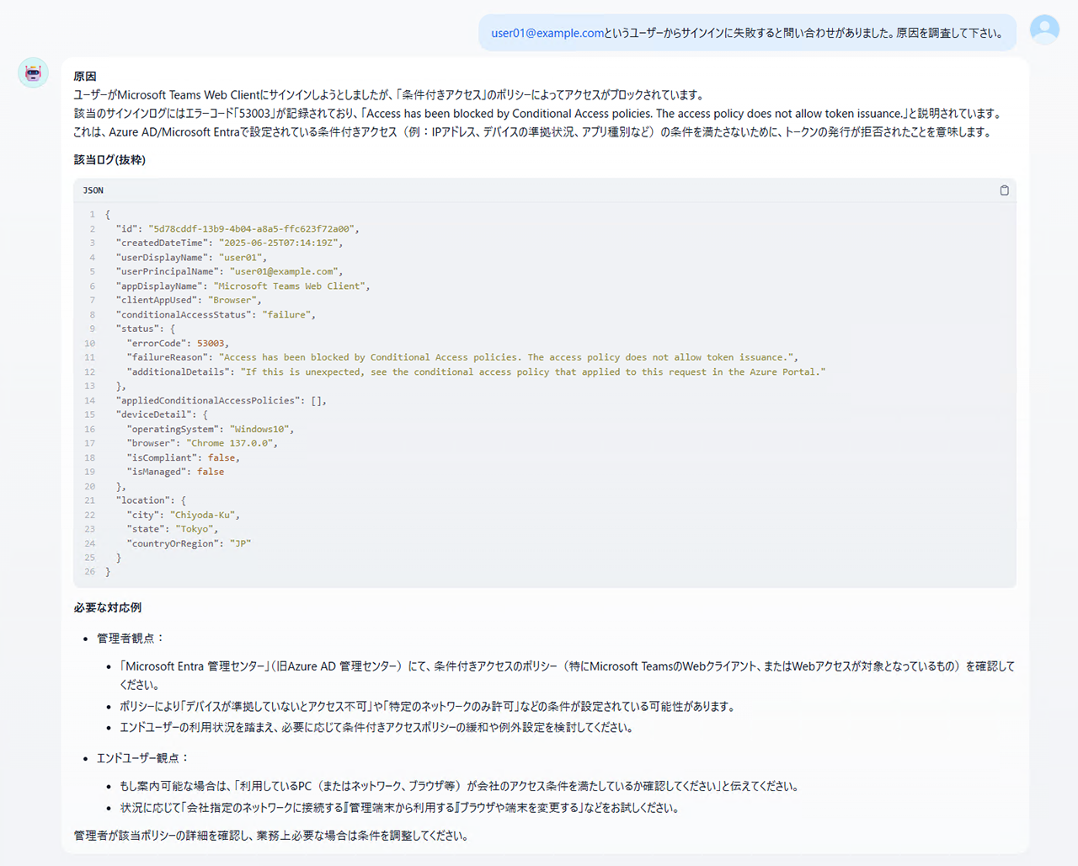The height and width of the screenshot is (866, 1078).
Task: Click the first sentence about Microsoft Teams Web Client sign-in
Action: point(388,94)
